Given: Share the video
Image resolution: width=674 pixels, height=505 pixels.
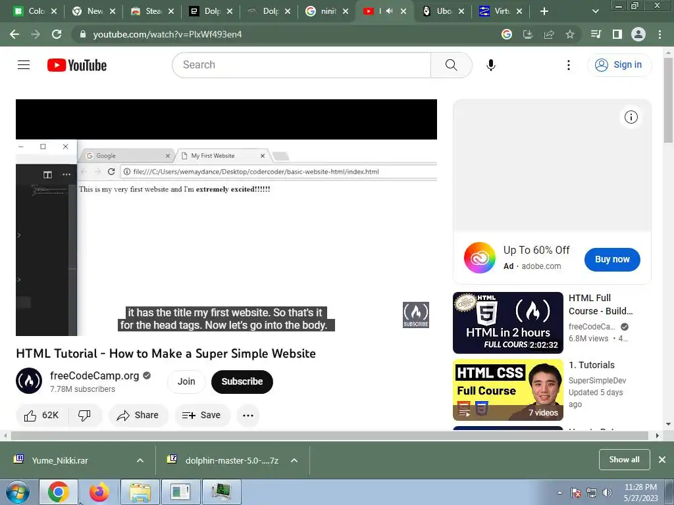Looking at the screenshot, I should 138,416.
